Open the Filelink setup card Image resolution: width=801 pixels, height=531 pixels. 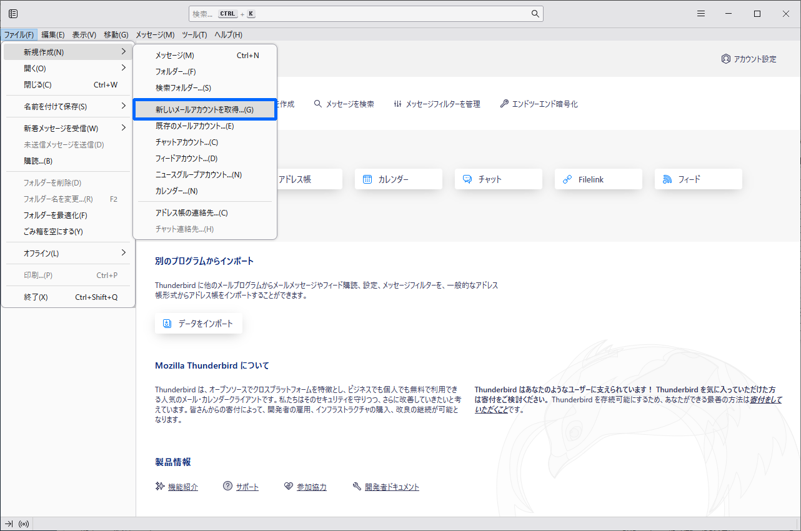pyautogui.click(x=599, y=179)
